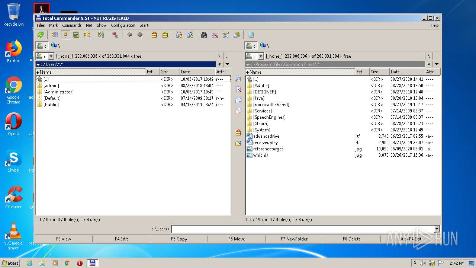This screenshot has width=476, height=268.
Task: Open right panel drive dropdown
Action: 261,57
